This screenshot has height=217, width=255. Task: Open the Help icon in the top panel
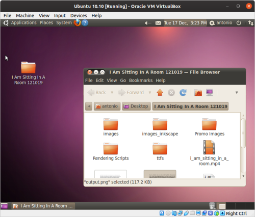tap(85, 23)
